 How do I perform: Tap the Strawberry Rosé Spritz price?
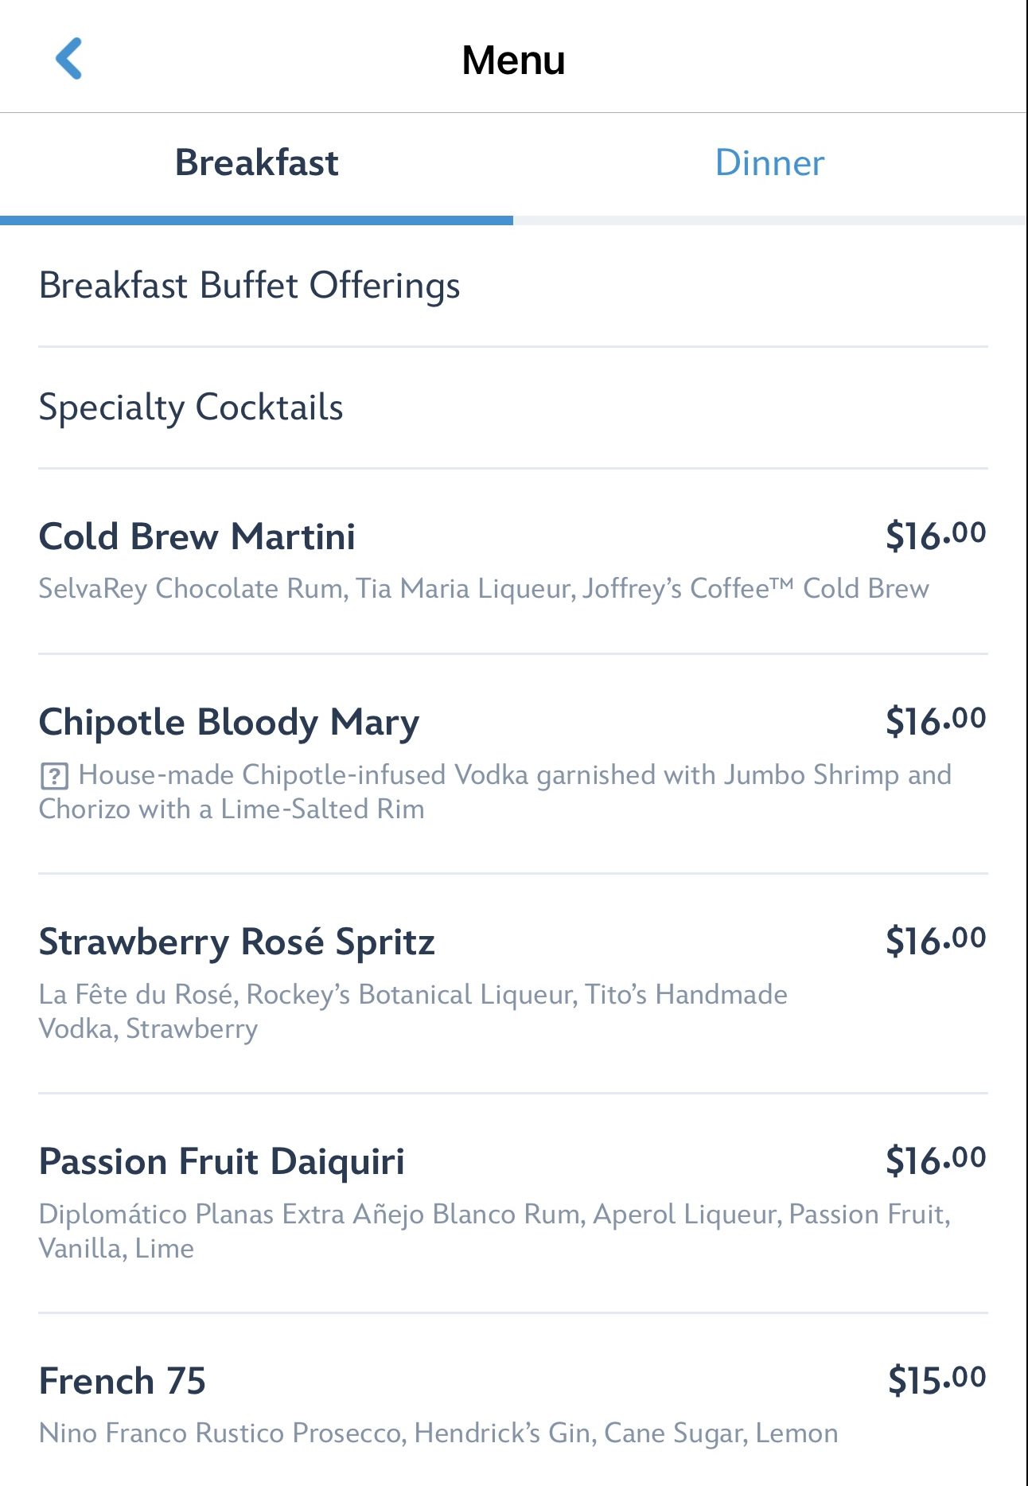pyautogui.click(x=935, y=941)
